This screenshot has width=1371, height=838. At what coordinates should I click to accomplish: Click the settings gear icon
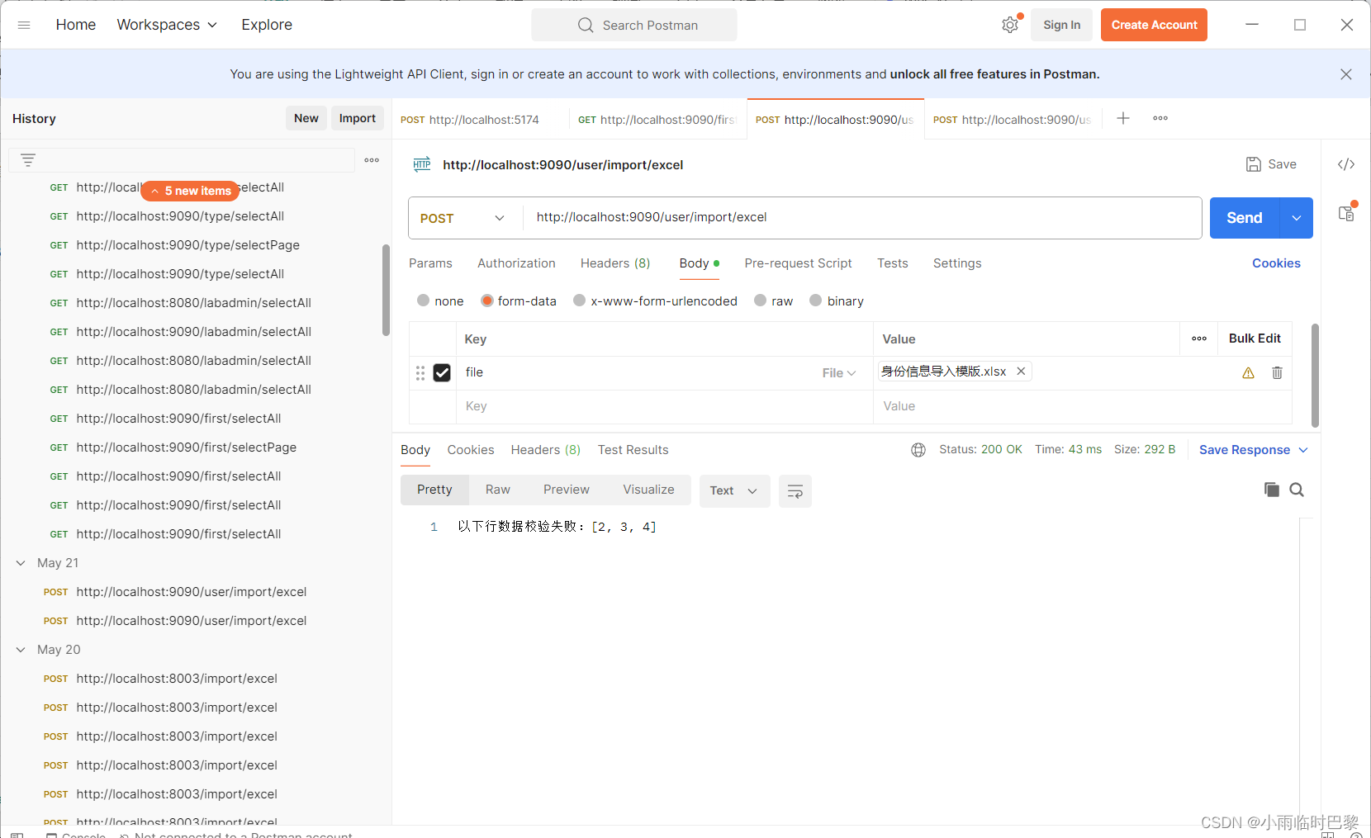(x=1009, y=24)
